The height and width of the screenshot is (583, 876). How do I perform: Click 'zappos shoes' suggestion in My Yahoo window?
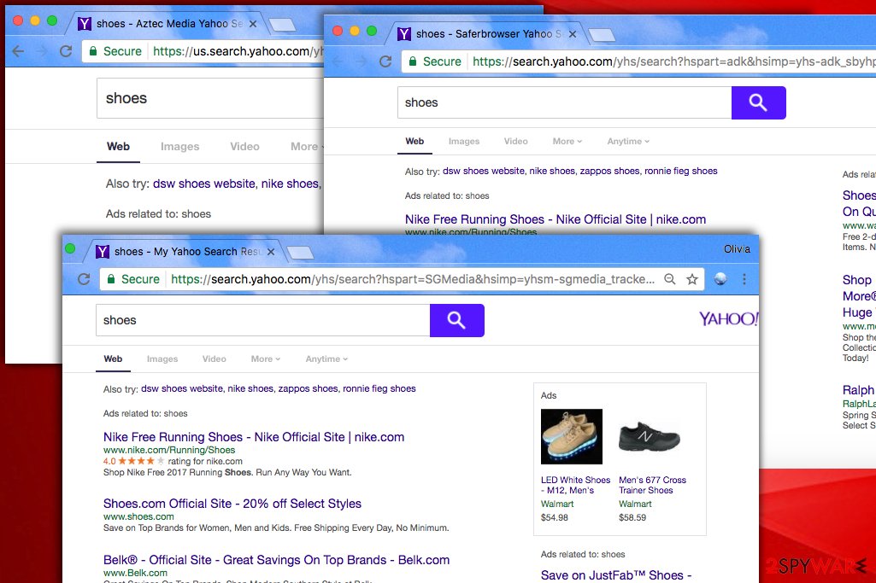308,388
